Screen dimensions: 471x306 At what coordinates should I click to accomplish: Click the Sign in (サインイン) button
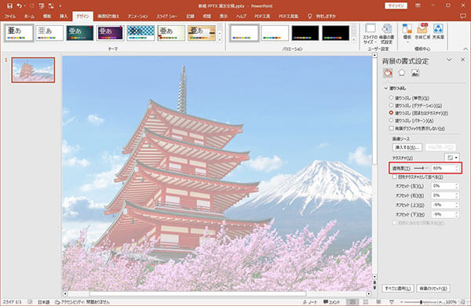(x=396, y=5)
